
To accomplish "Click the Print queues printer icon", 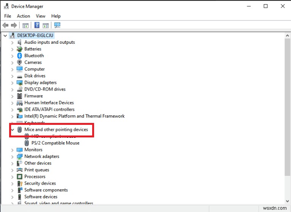I will click(19, 170).
